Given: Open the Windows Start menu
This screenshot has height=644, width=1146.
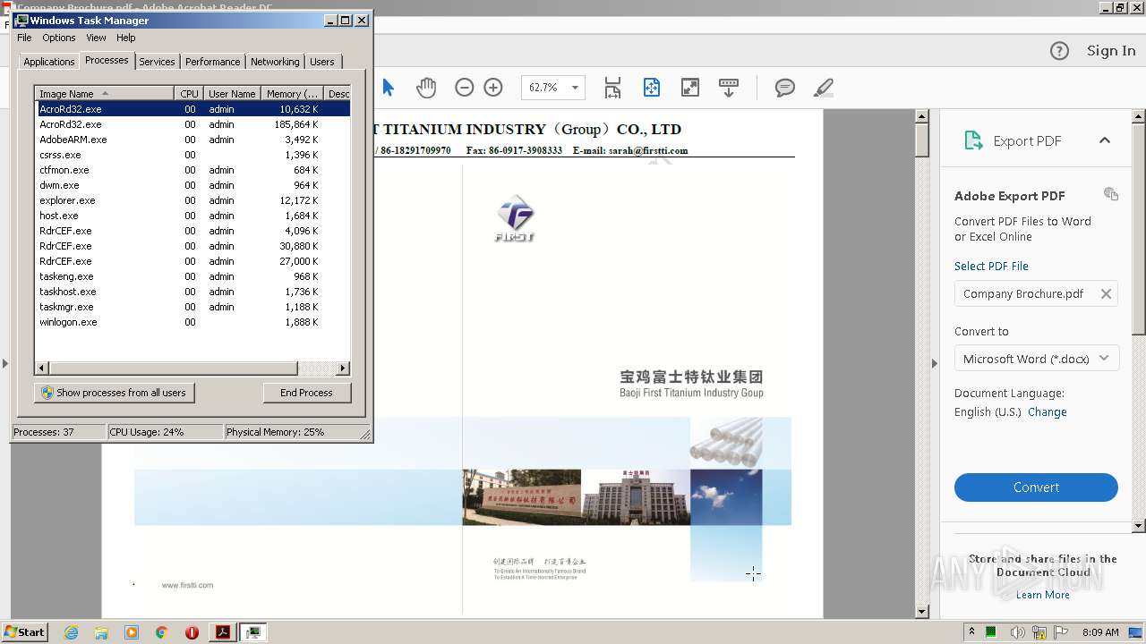Looking at the screenshot, I should pos(24,631).
